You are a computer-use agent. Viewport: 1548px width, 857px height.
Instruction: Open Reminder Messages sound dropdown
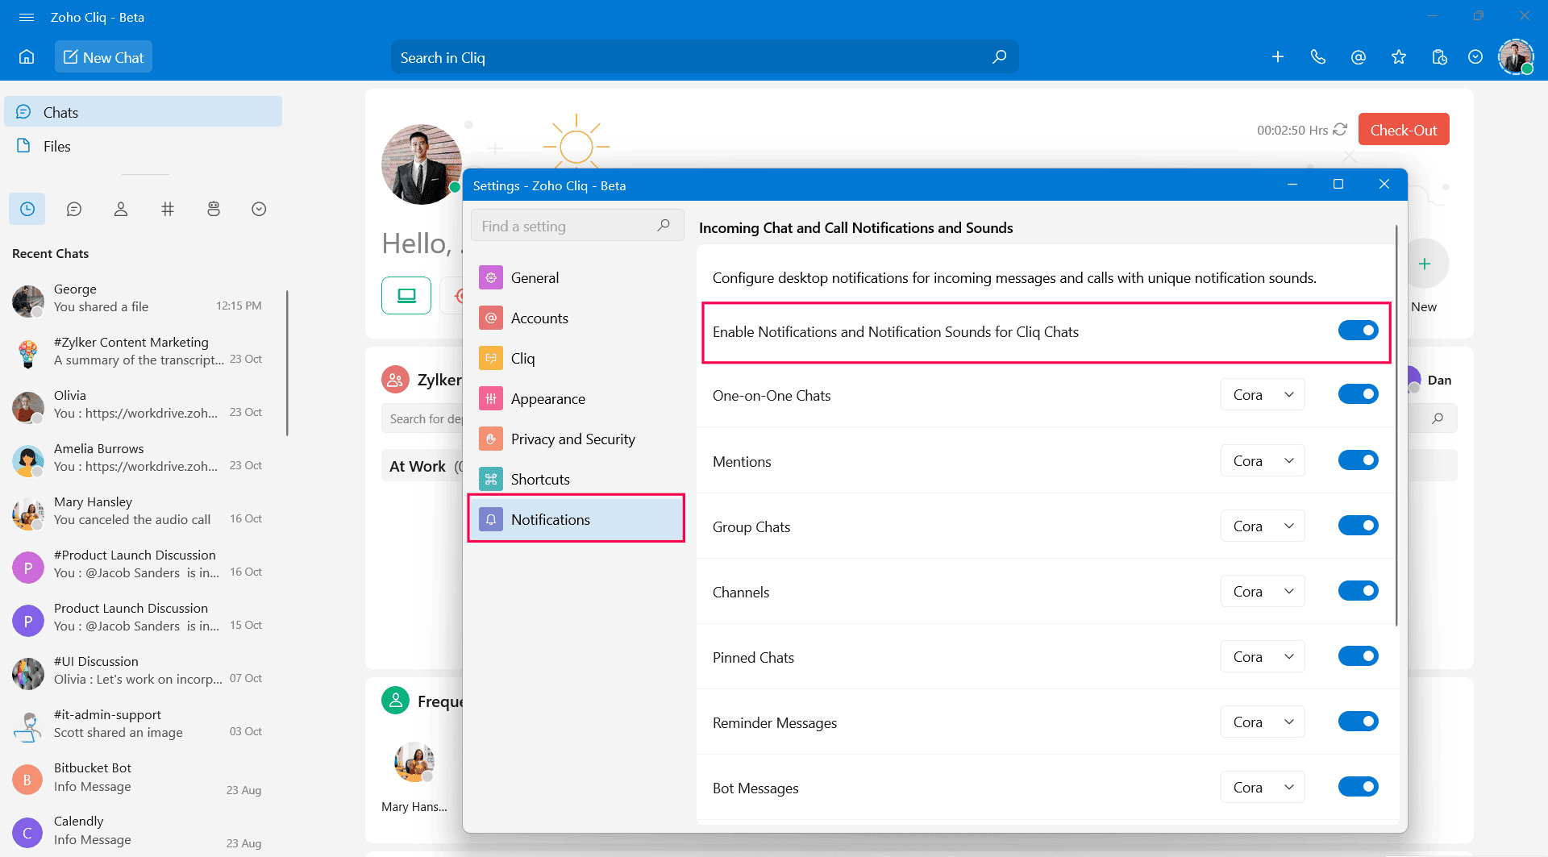(x=1263, y=722)
